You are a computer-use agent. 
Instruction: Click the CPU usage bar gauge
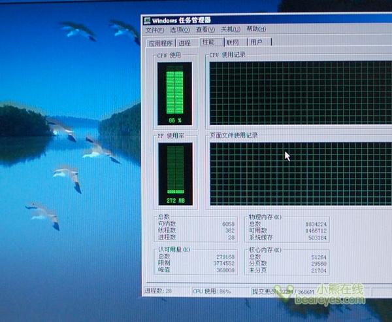pos(174,94)
